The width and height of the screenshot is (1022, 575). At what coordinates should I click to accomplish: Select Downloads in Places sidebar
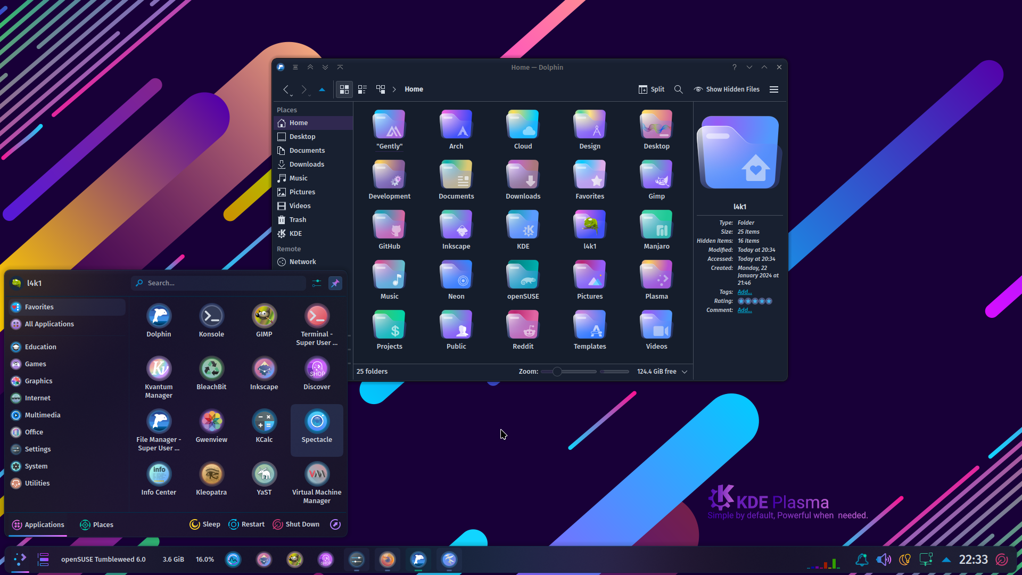pos(313,165)
